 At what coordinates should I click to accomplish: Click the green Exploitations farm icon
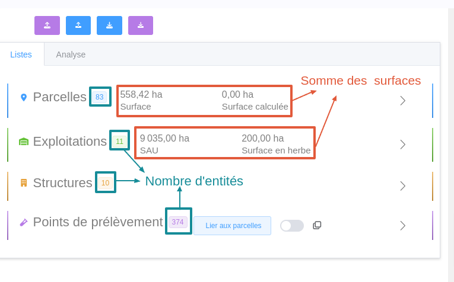click(x=24, y=142)
